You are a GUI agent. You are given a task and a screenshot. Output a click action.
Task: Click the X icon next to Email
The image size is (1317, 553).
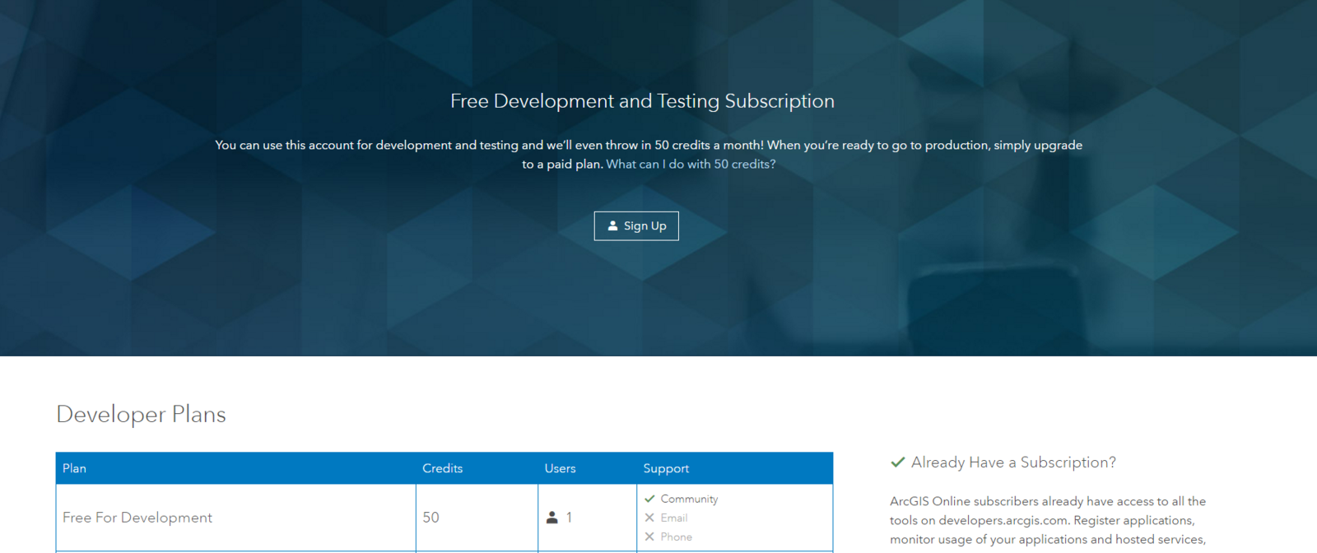(x=649, y=518)
